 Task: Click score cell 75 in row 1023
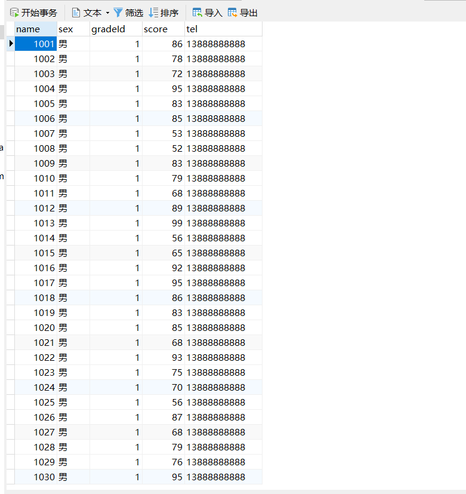tap(163, 372)
